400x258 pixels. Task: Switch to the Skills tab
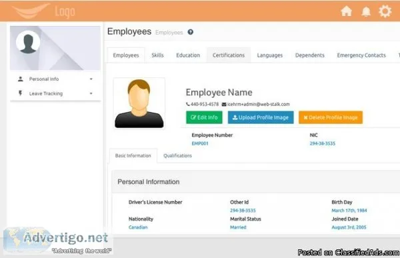[157, 55]
